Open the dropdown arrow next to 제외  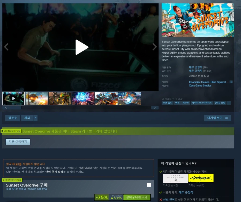[x=36, y=118]
